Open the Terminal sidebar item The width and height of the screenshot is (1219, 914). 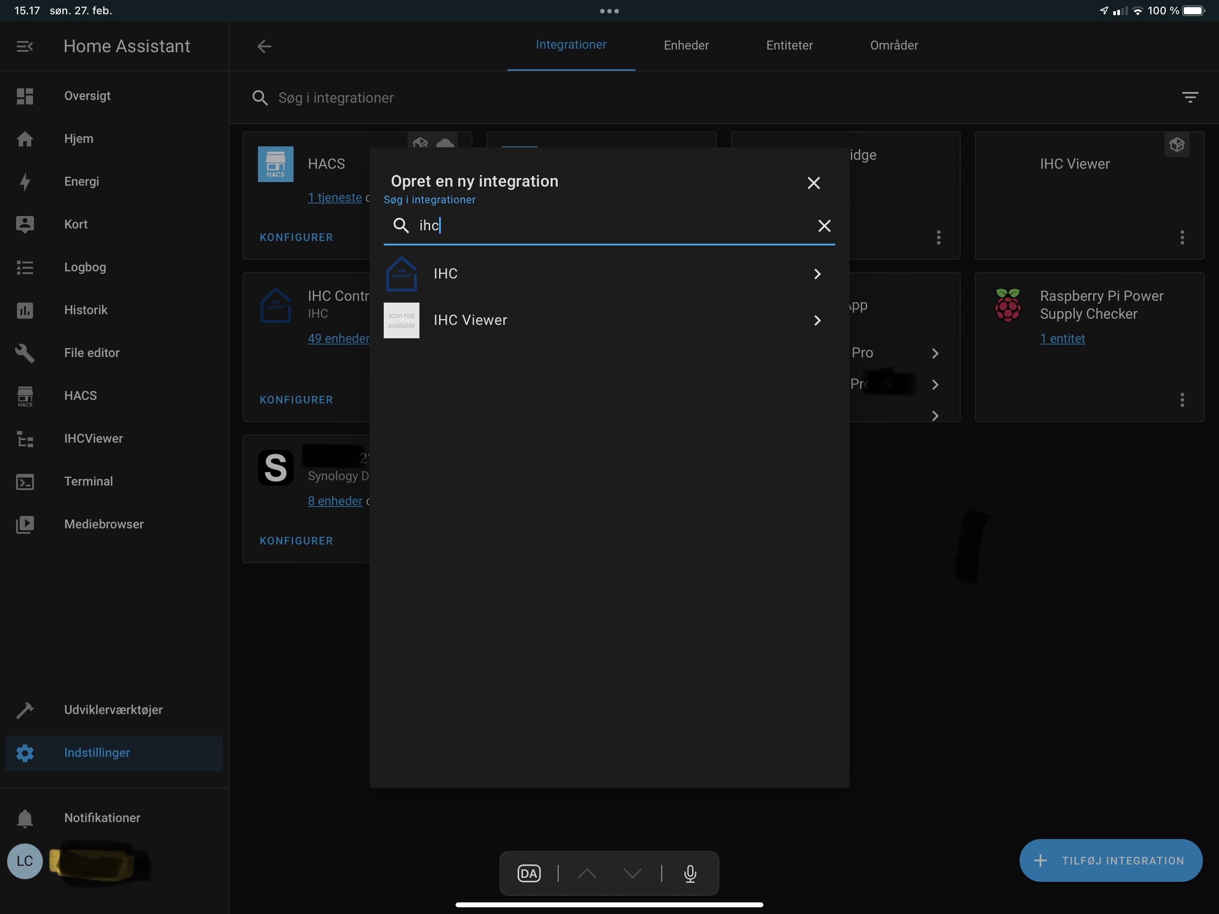point(88,481)
